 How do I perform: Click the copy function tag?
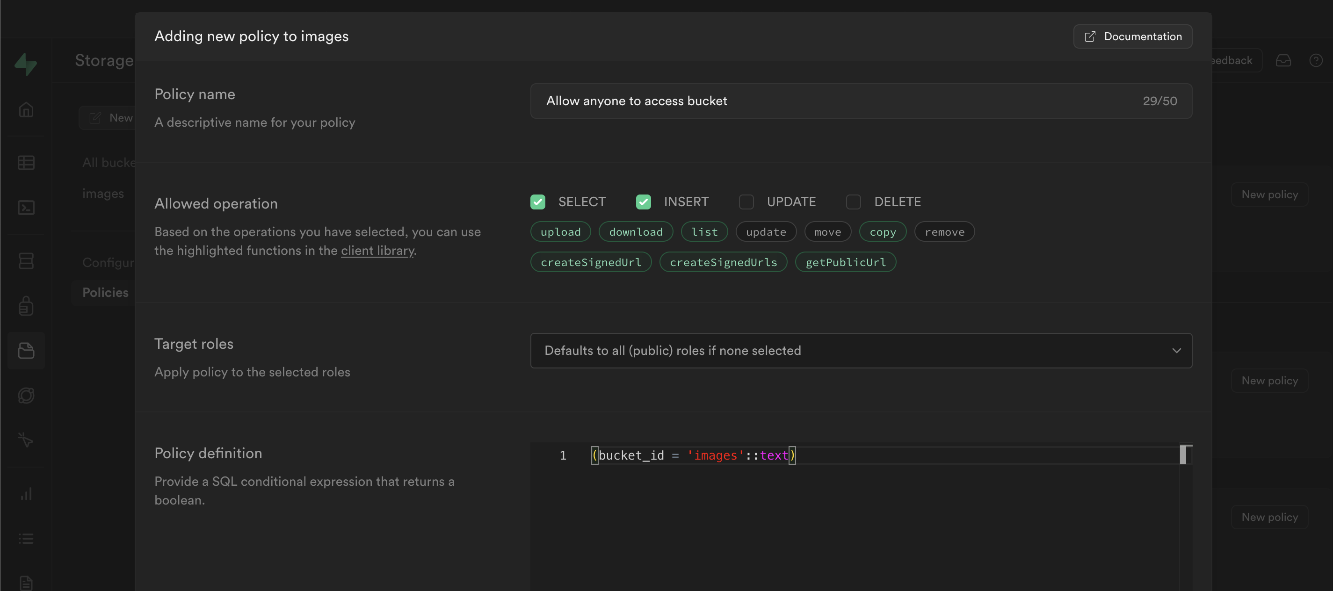click(882, 232)
